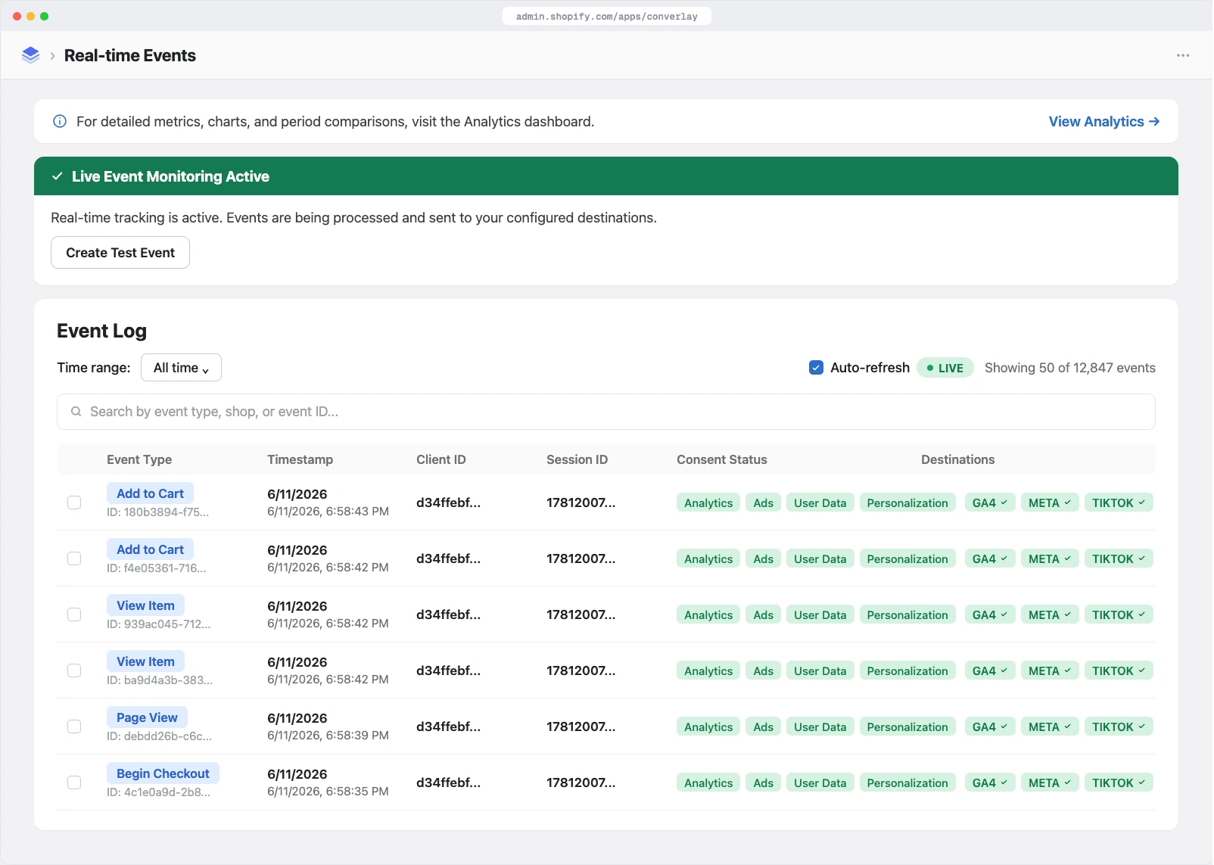Screen dimensions: 1214x865
Task: Open the View Analytics link
Action: tap(1103, 121)
